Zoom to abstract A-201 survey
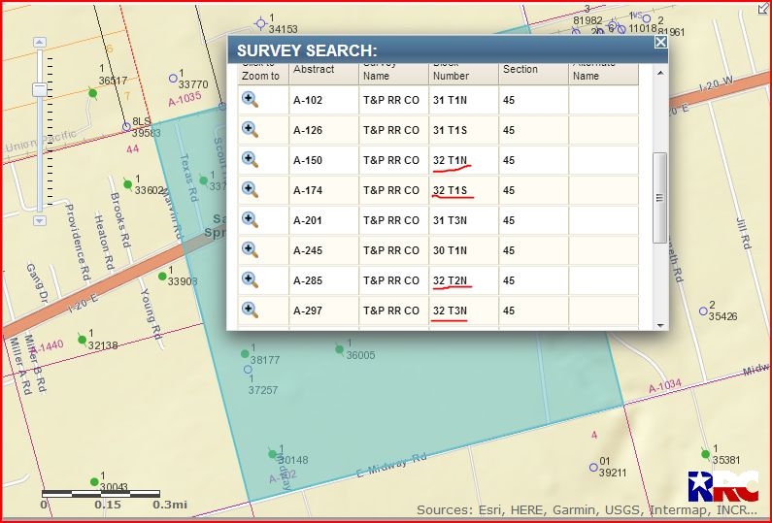This screenshot has width=772, height=523. click(250, 220)
